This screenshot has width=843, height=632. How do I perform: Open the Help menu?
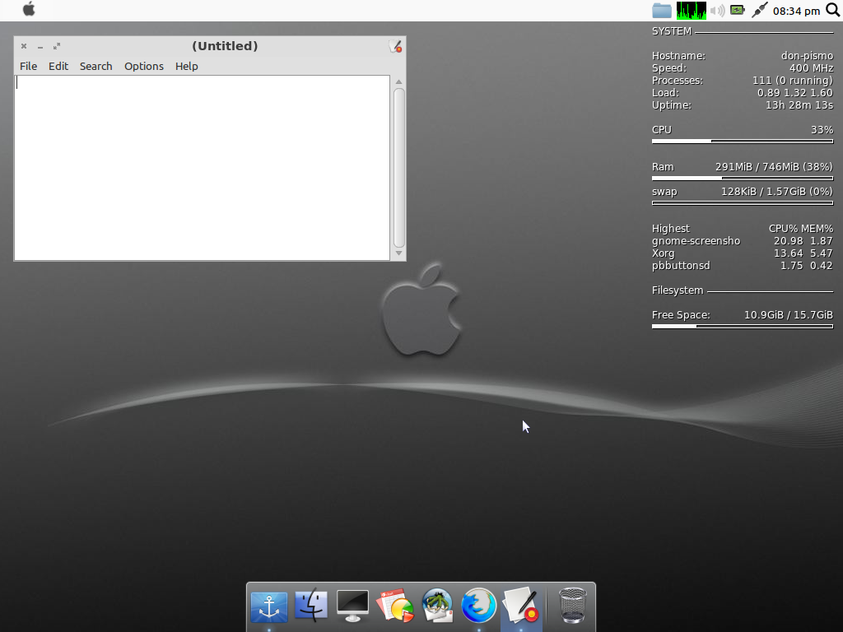(187, 66)
